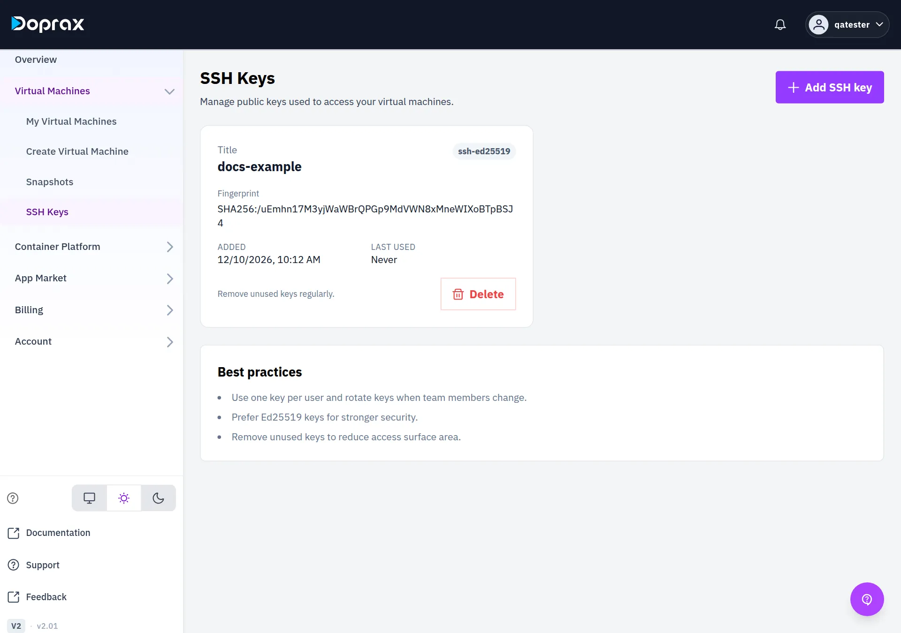Collapse the Virtual Machines chevron

coord(169,91)
